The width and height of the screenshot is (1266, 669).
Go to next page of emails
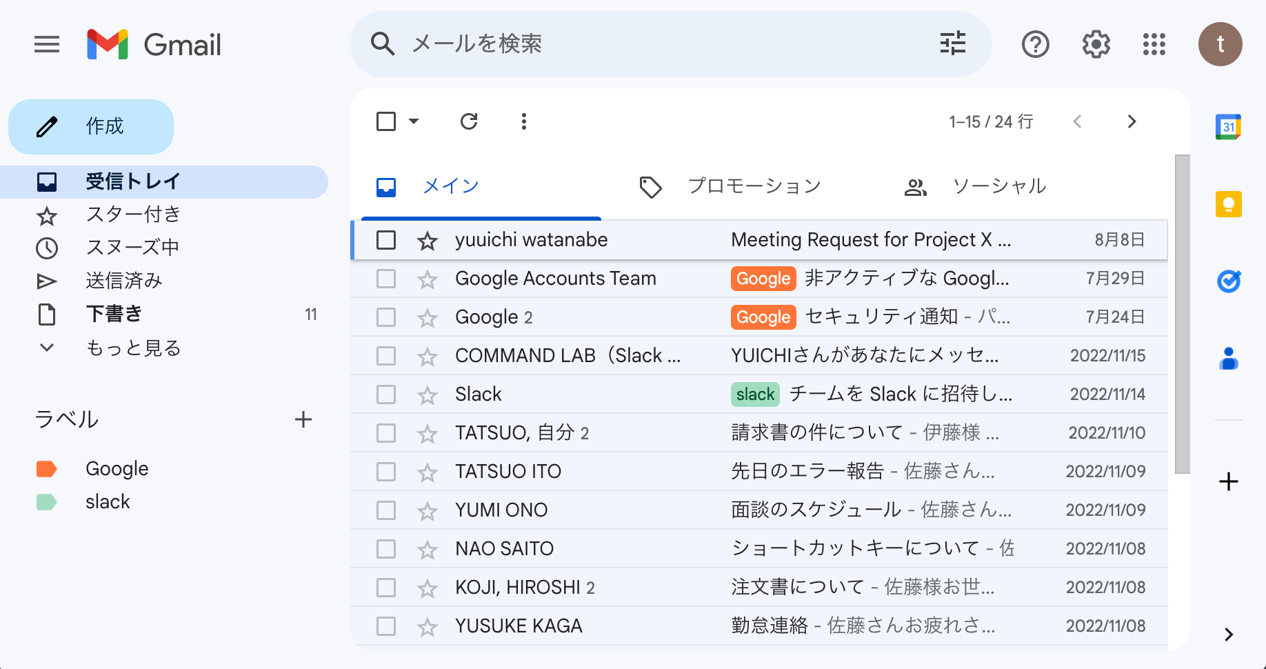coord(1132,121)
